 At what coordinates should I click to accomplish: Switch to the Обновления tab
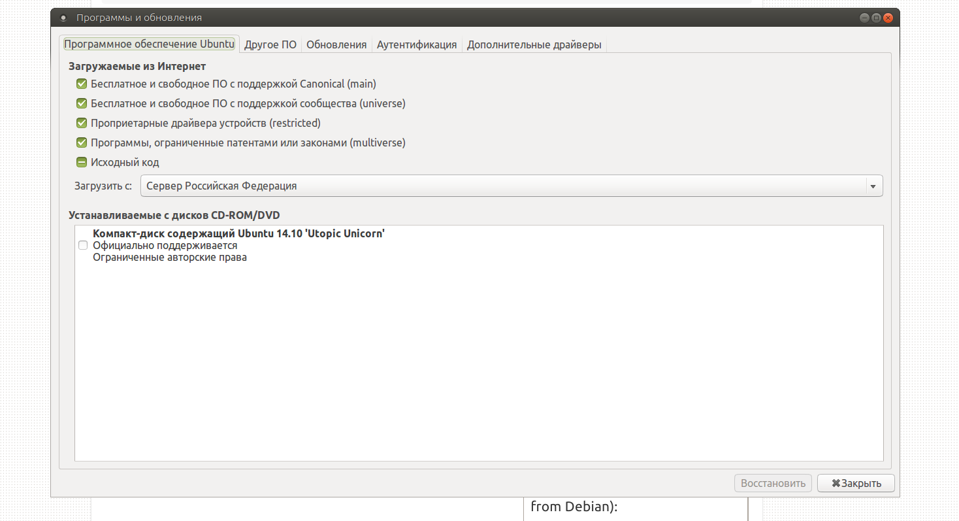click(336, 44)
